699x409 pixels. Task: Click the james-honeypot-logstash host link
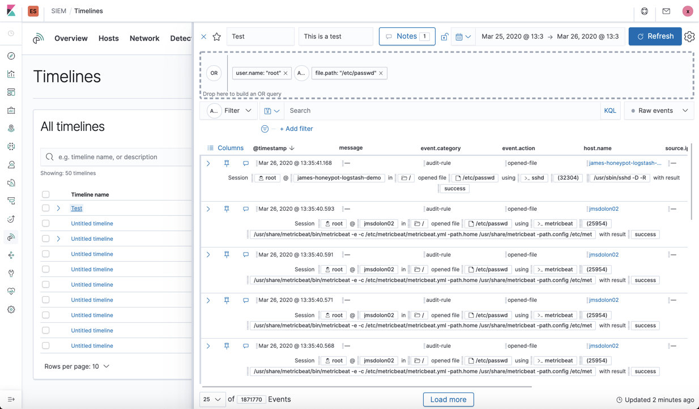tap(625, 163)
